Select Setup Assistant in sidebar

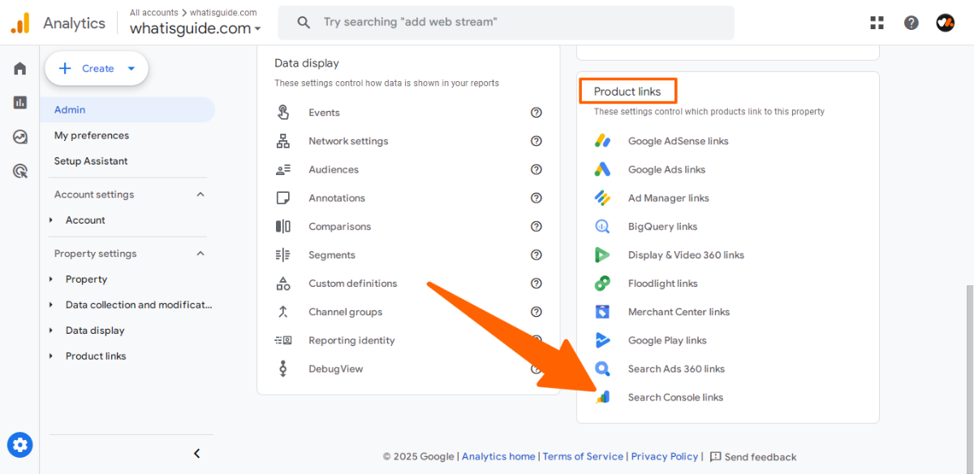(x=91, y=161)
